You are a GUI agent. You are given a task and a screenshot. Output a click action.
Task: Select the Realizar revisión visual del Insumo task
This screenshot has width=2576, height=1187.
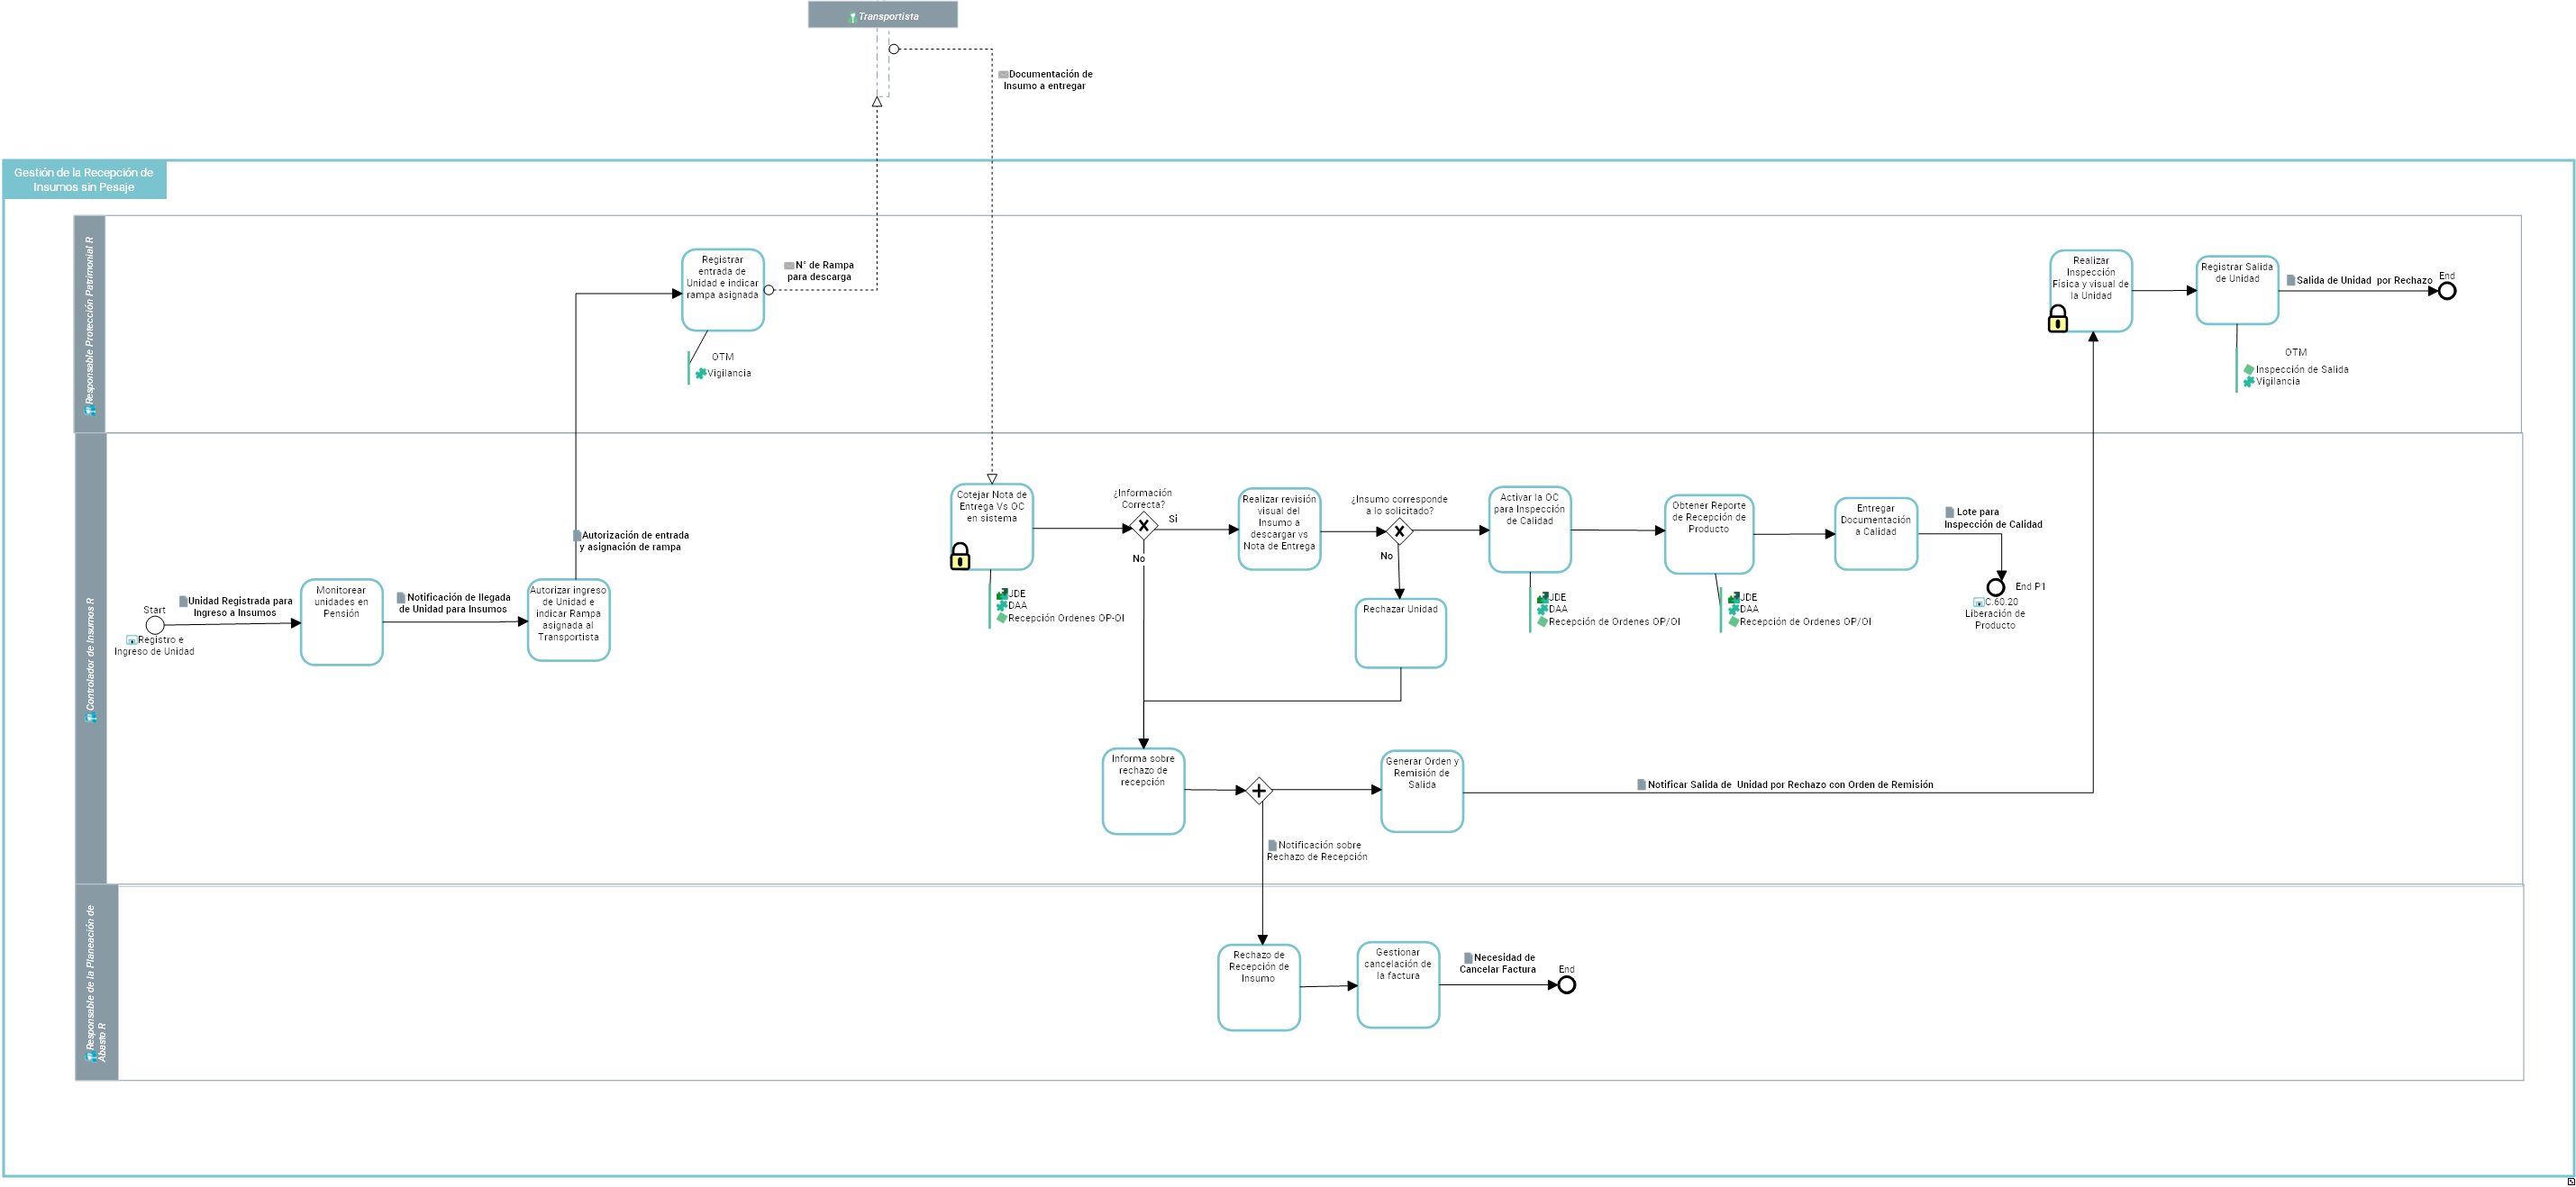(x=1280, y=530)
